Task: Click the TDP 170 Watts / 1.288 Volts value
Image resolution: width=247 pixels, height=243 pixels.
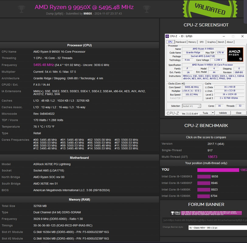Action: click(x=48, y=120)
